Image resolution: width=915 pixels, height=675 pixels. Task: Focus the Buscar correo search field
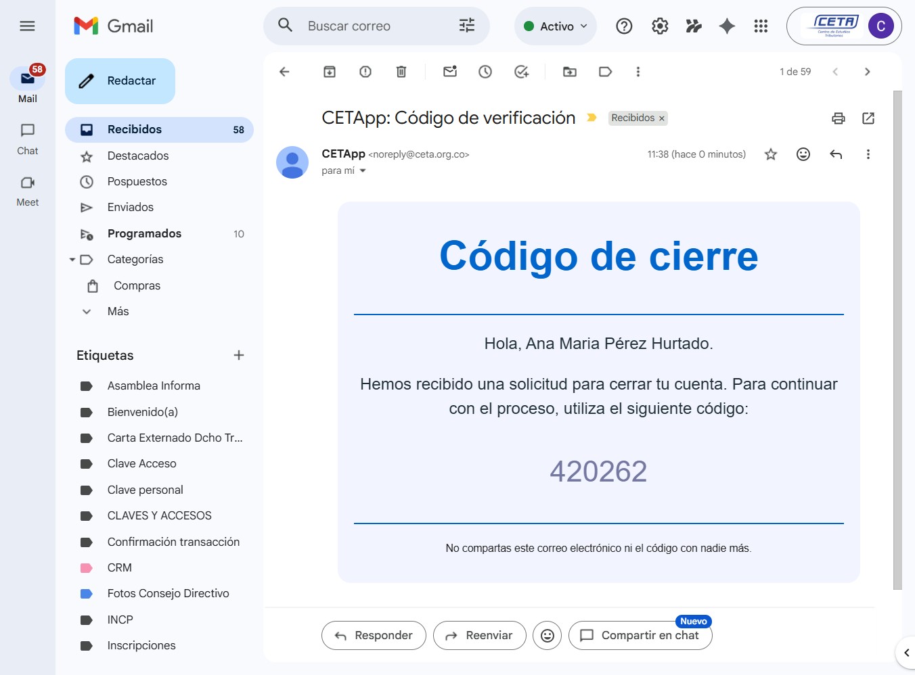coord(376,26)
